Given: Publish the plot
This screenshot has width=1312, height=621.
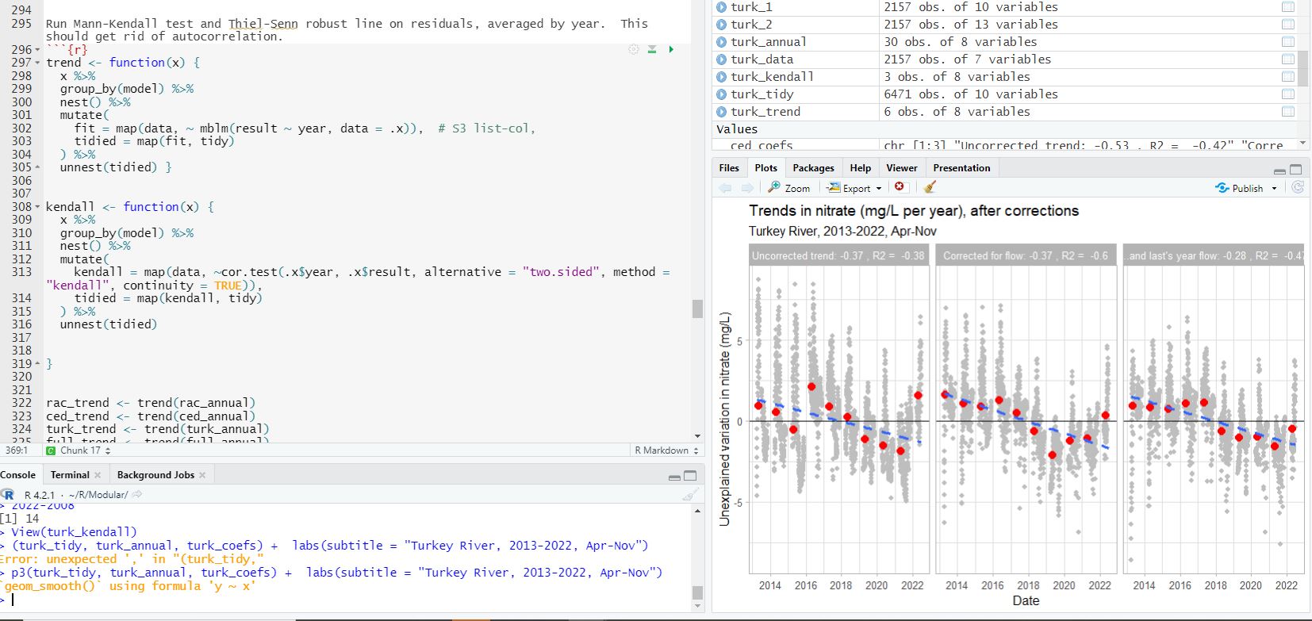Looking at the screenshot, I should pos(1239,188).
